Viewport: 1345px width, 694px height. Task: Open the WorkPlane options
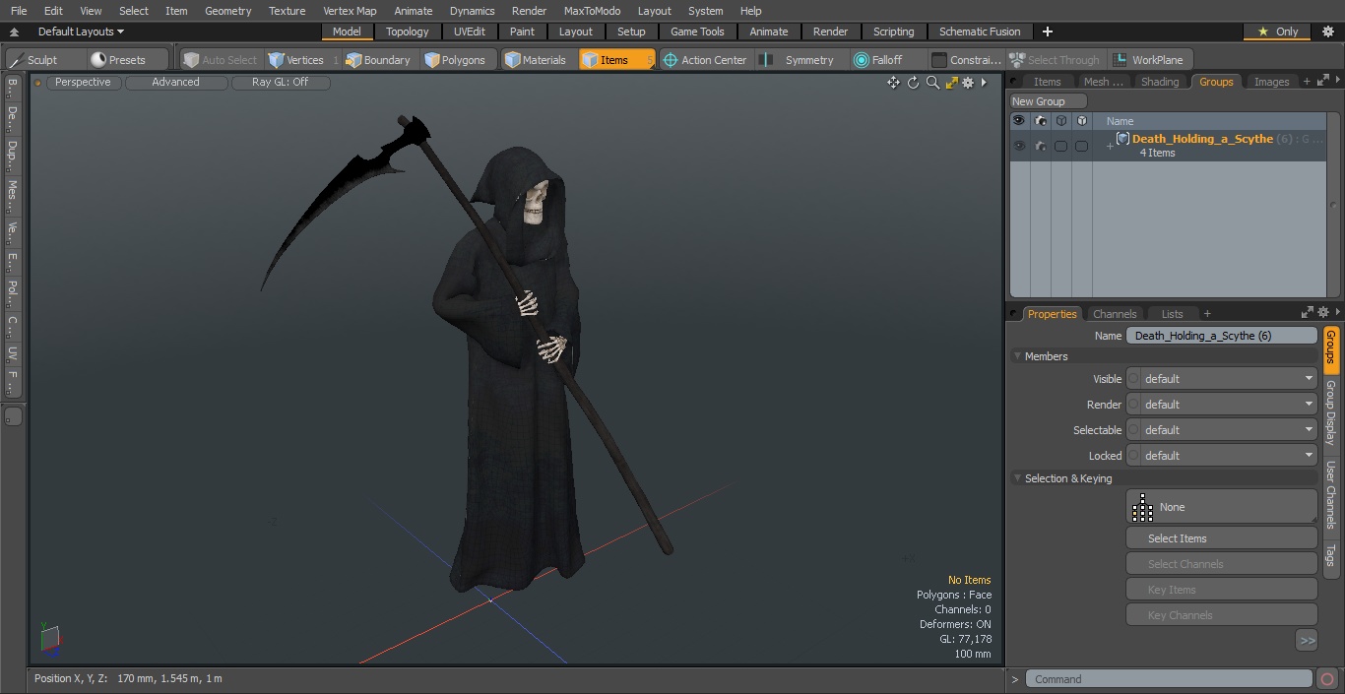click(x=1149, y=60)
